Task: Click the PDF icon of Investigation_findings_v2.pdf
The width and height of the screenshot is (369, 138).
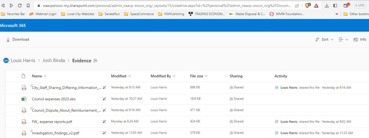Action: 24,133
